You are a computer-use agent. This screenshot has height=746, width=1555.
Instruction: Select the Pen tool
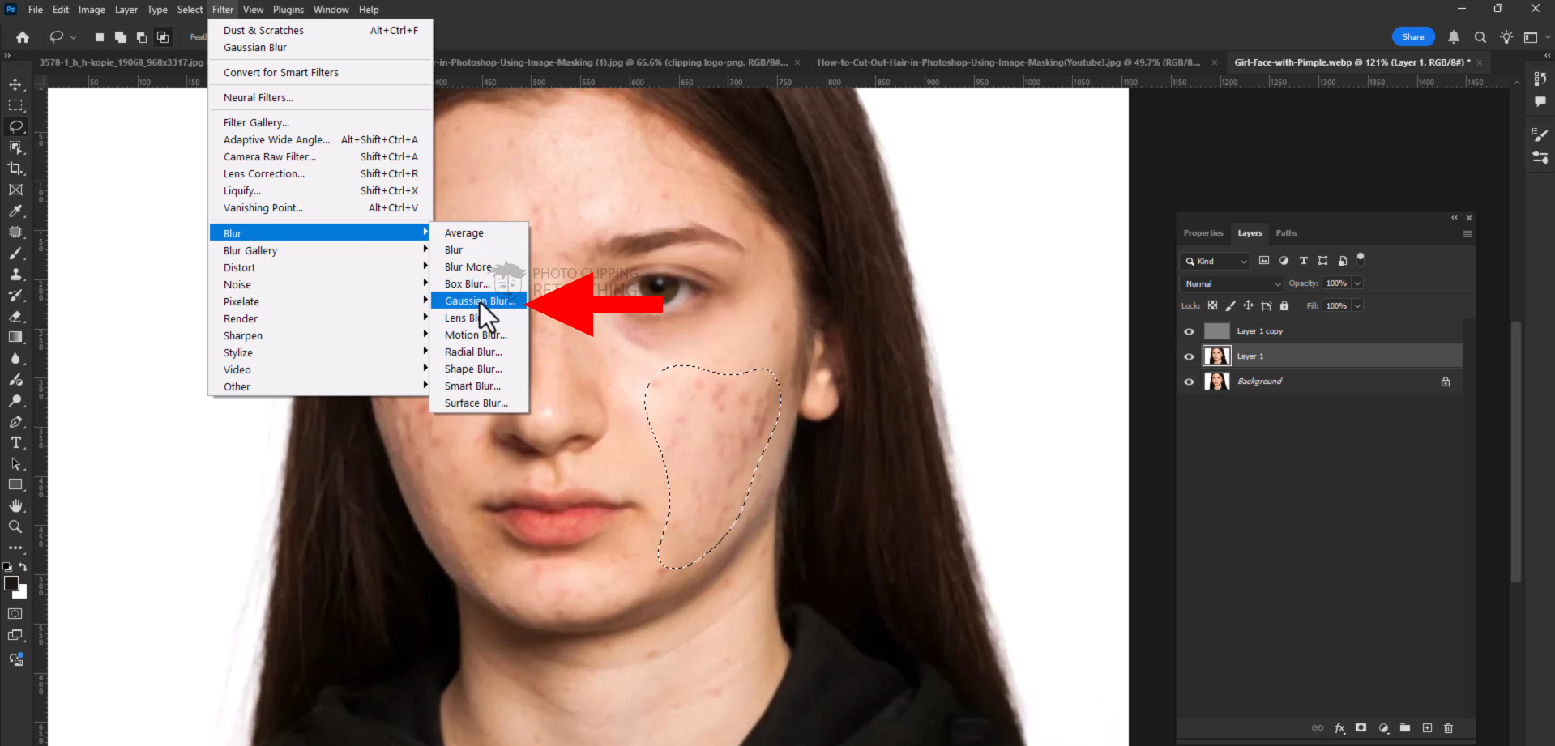[x=15, y=421]
